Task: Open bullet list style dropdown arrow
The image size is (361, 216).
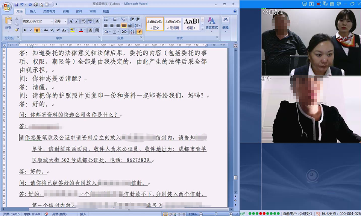Action: click(110, 19)
